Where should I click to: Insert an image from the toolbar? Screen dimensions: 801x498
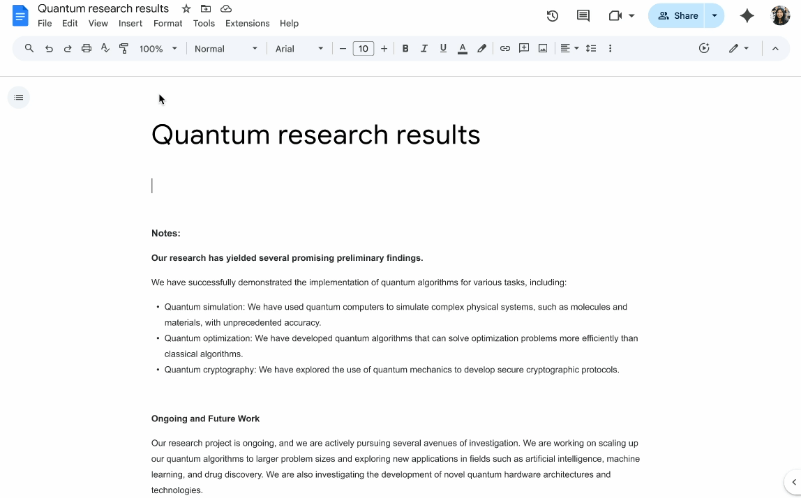click(543, 48)
